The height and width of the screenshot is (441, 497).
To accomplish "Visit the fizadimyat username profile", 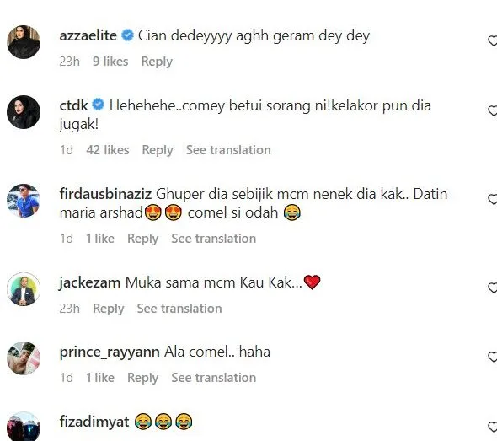I will [x=94, y=422].
